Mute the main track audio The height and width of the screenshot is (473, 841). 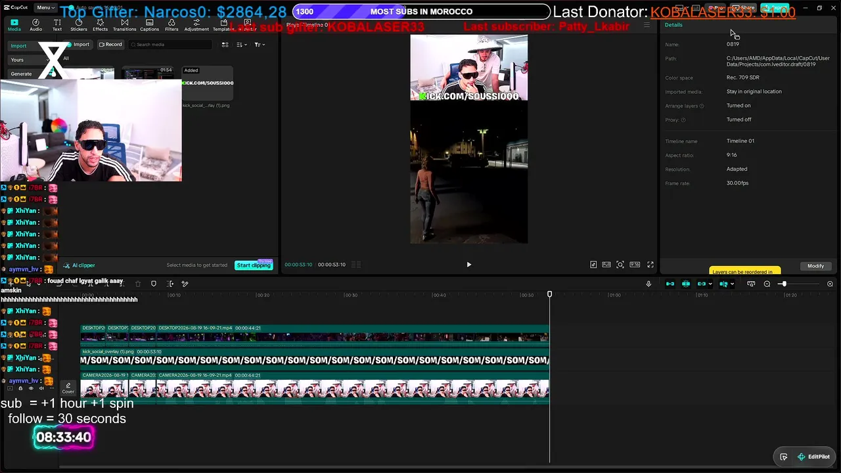41,388
